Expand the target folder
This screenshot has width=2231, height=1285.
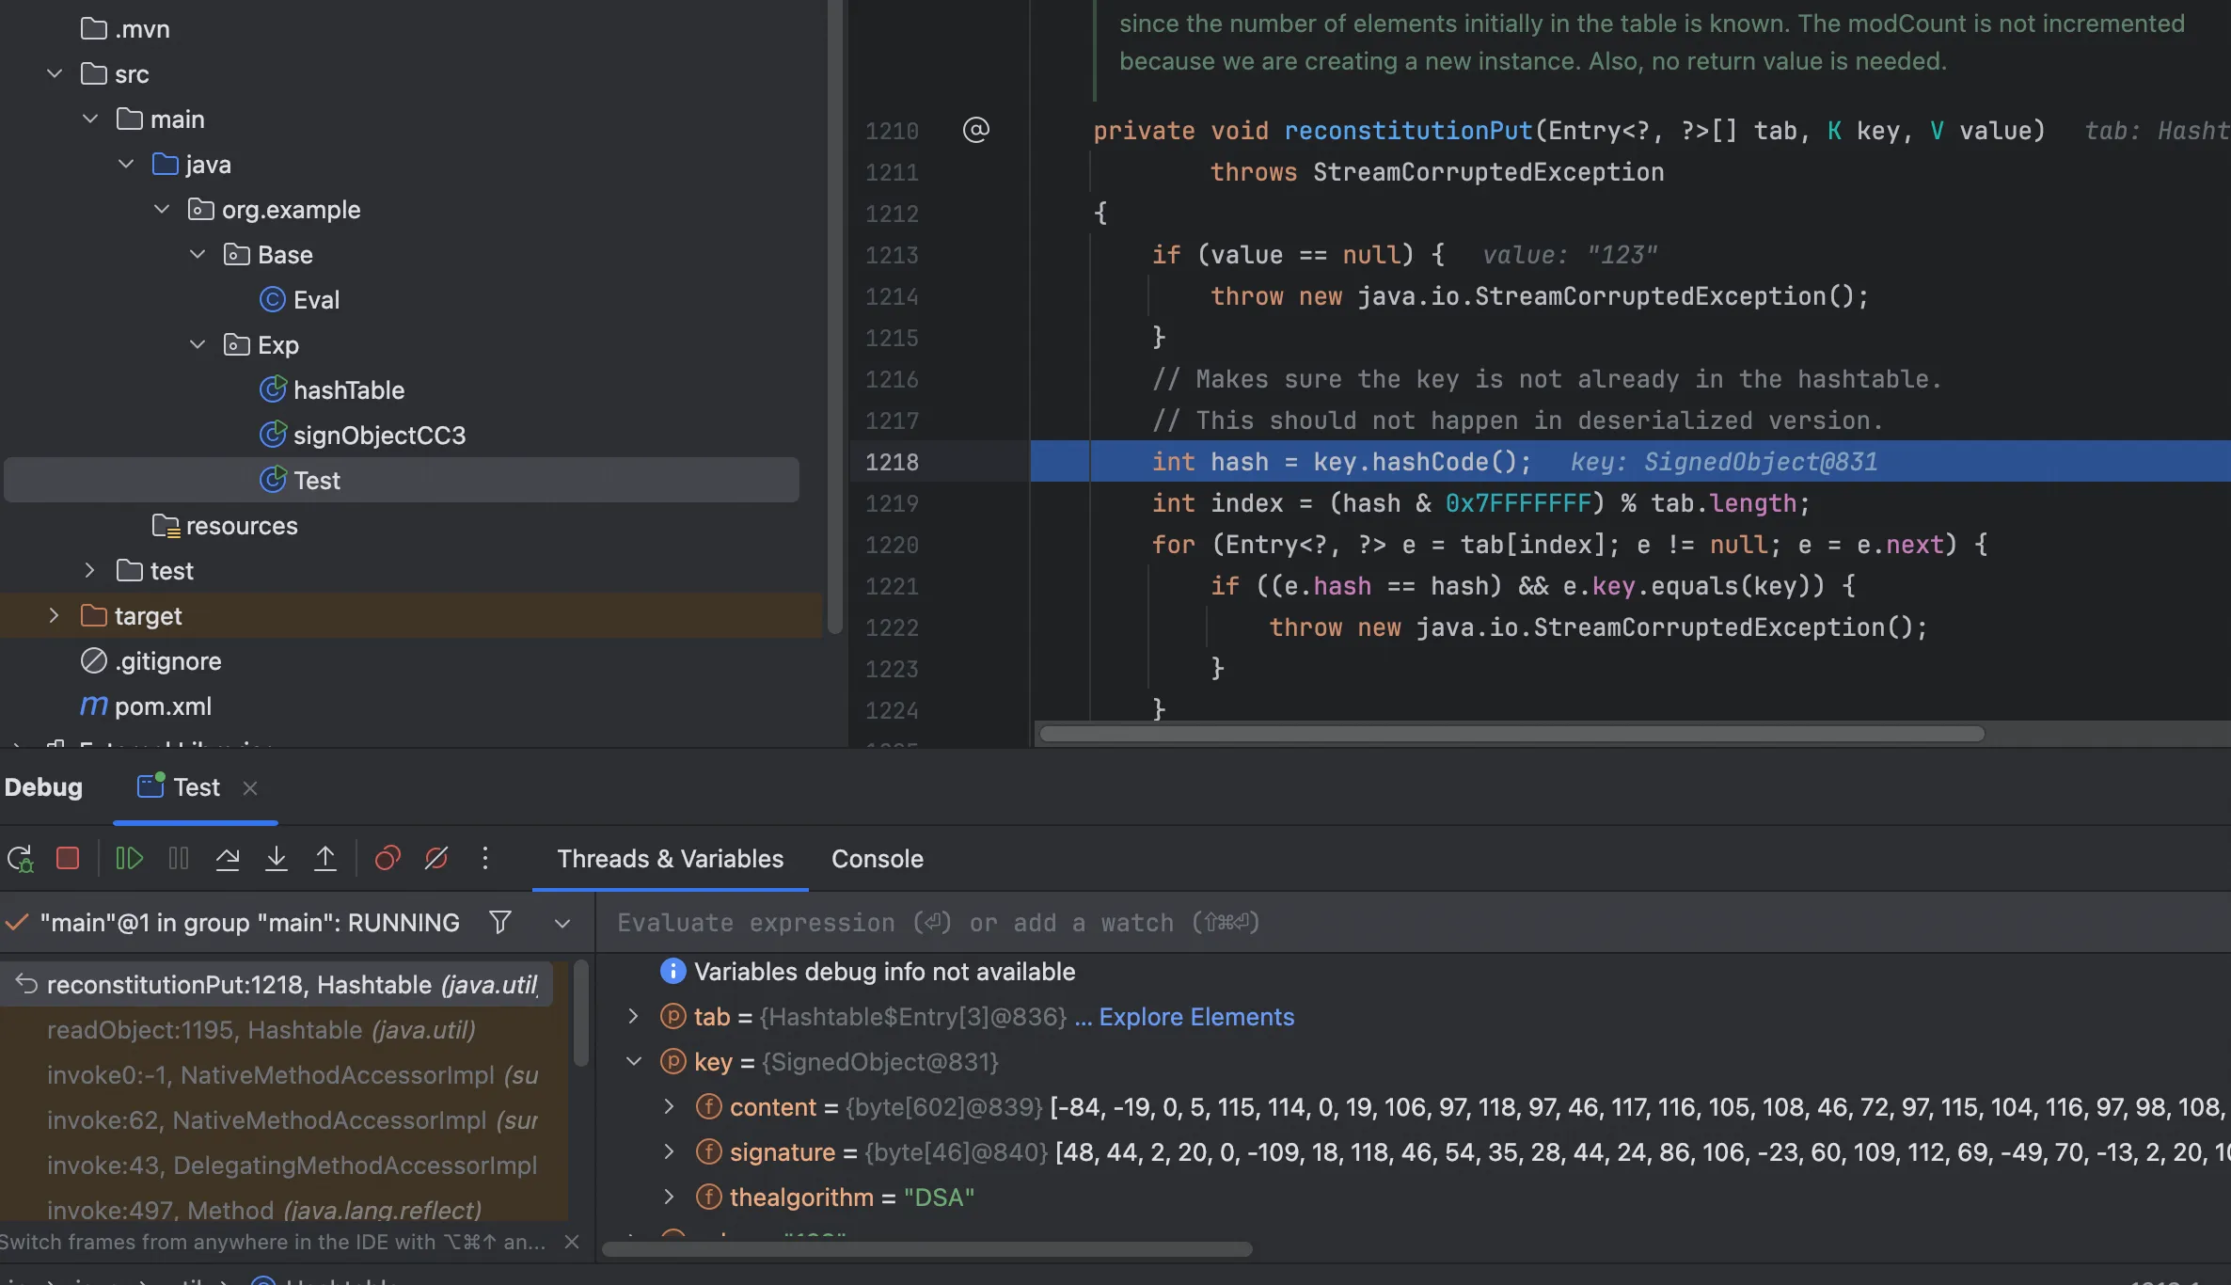point(54,616)
